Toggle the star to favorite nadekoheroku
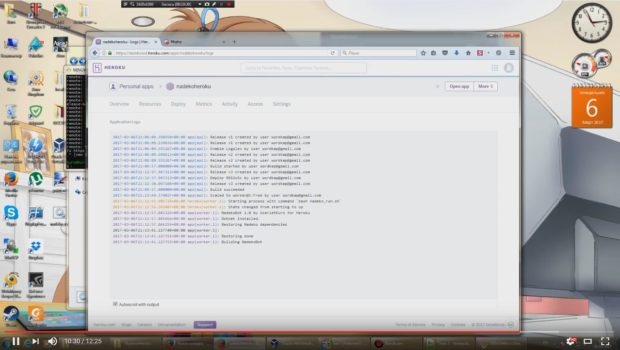 [x=437, y=86]
